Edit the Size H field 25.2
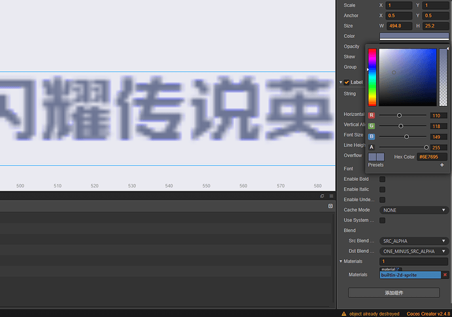This screenshot has height=317, width=452. (x=436, y=26)
